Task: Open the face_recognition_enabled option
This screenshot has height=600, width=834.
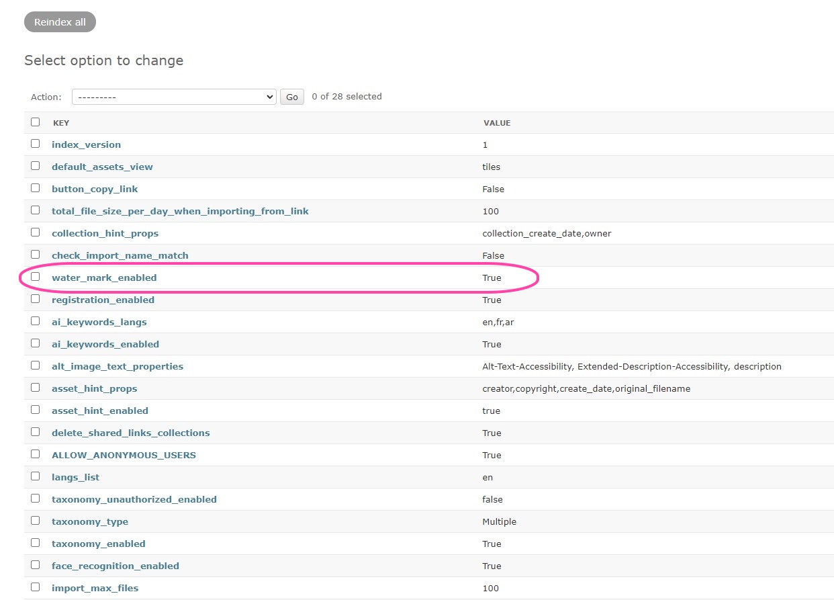Action: click(115, 566)
